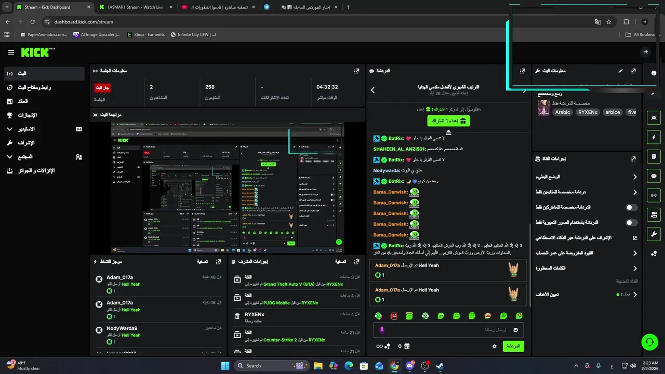
Task: Toggle subscribers-only chat (الدردشة مخصصة للمشتركين فقط)
Action: tap(631, 207)
